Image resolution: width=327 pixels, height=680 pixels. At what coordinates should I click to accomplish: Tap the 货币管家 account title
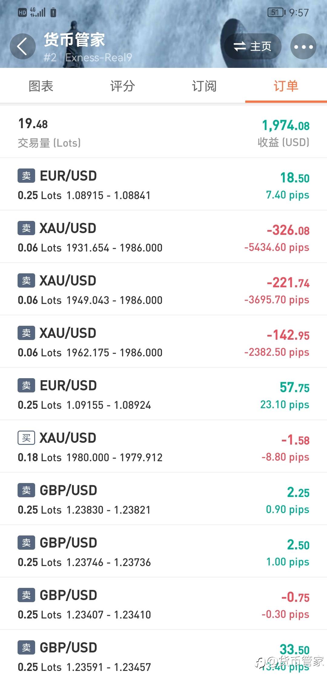74,40
